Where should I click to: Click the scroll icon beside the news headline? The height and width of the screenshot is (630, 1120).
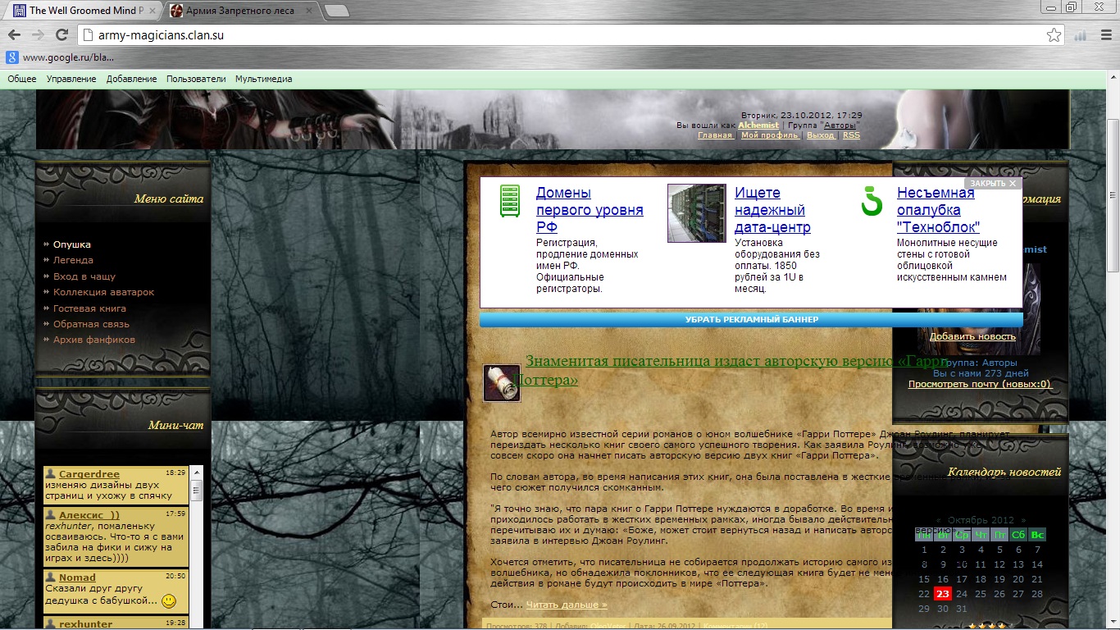[502, 383]
